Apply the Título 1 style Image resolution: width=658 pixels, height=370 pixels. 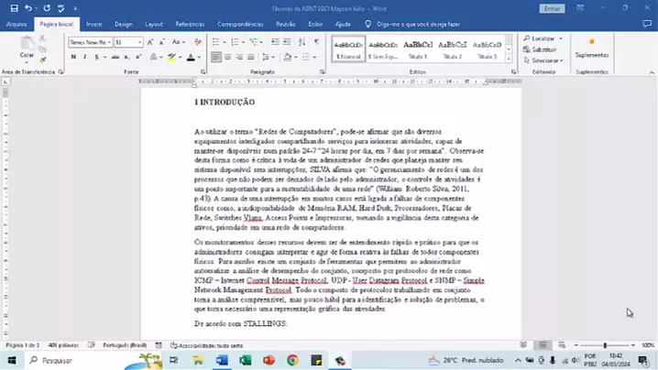tap(418, 49)
